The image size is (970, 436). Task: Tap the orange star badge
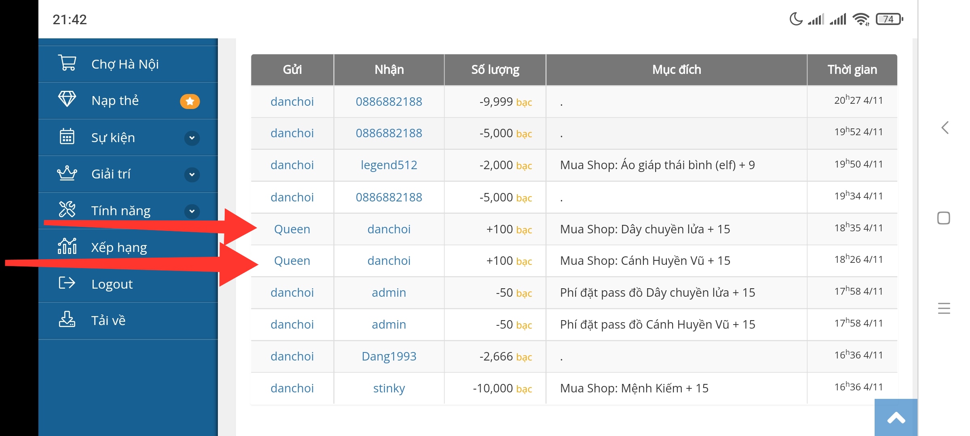click(x=190, y=101)
